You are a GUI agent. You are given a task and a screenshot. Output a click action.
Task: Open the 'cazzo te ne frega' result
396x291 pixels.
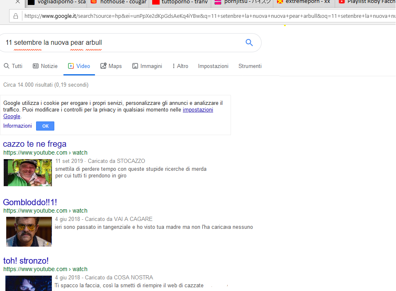click(x=34, y=144)
